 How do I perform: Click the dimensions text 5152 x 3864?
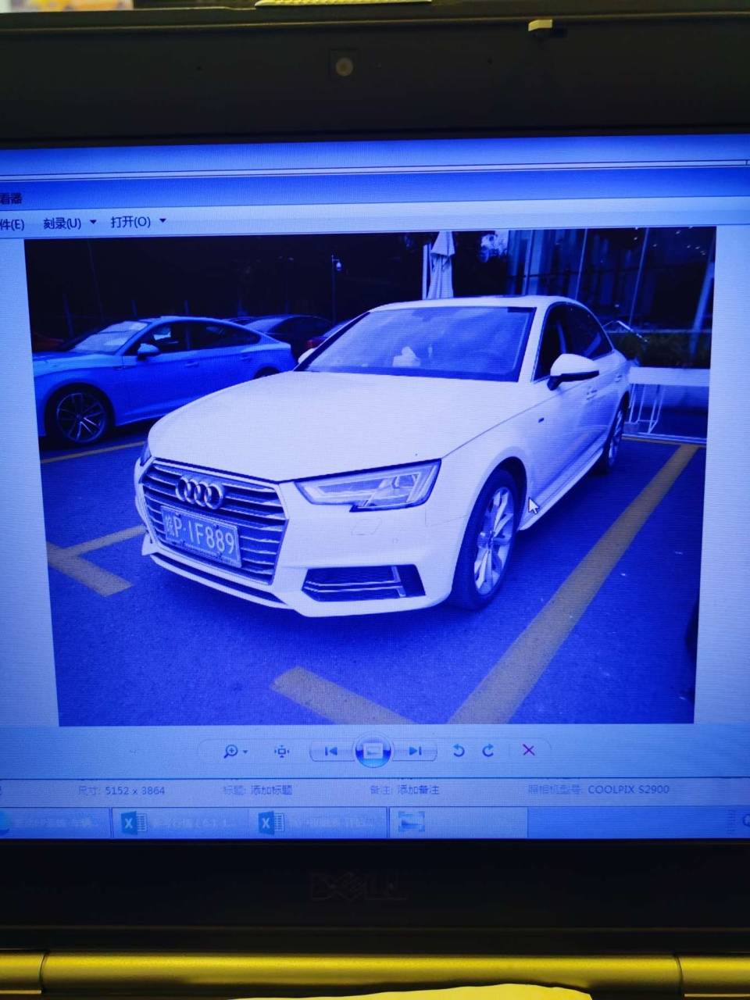pyautogui.click(x=134, y=791)
